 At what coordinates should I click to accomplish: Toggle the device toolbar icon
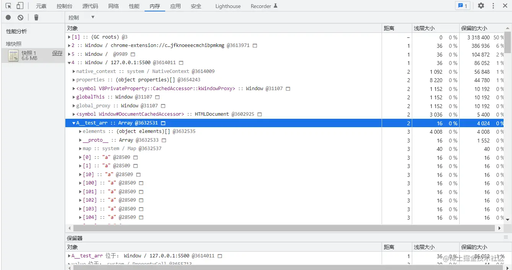pos(20,6)
